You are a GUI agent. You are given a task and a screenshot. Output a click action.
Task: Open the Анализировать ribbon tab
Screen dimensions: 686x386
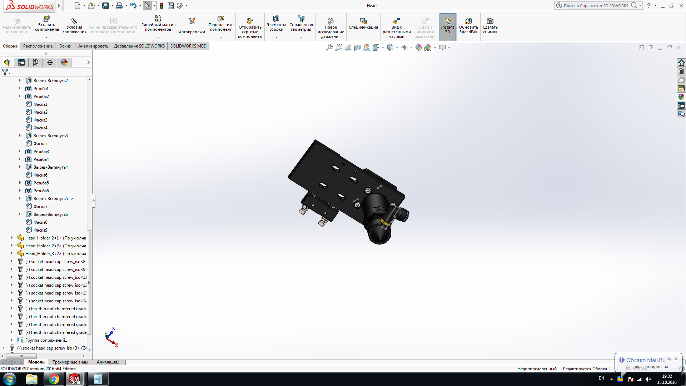tap(93, 46)
